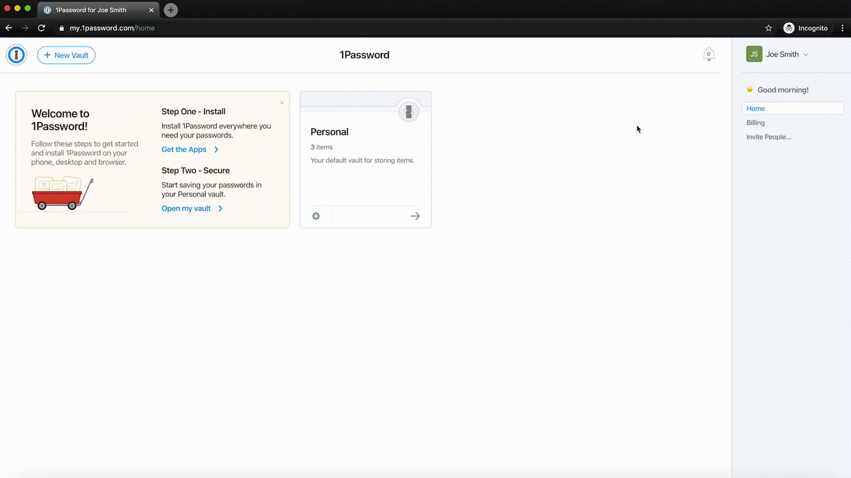Image resolution: width=851 pixels, height=478 pixels.
Task: Click the address bar URL
Action: pyautogui.click(x=112, y=28)
